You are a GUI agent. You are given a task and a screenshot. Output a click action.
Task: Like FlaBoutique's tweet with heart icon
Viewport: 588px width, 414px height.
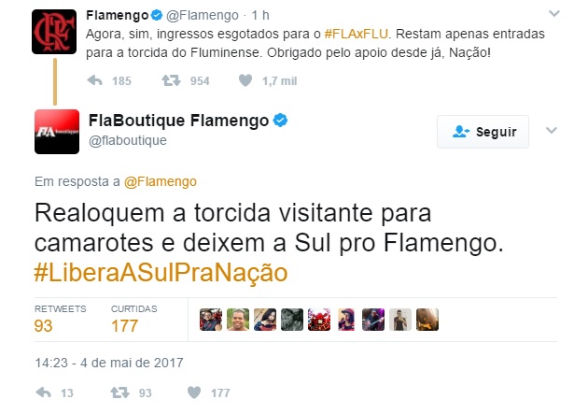coord(194,393)
